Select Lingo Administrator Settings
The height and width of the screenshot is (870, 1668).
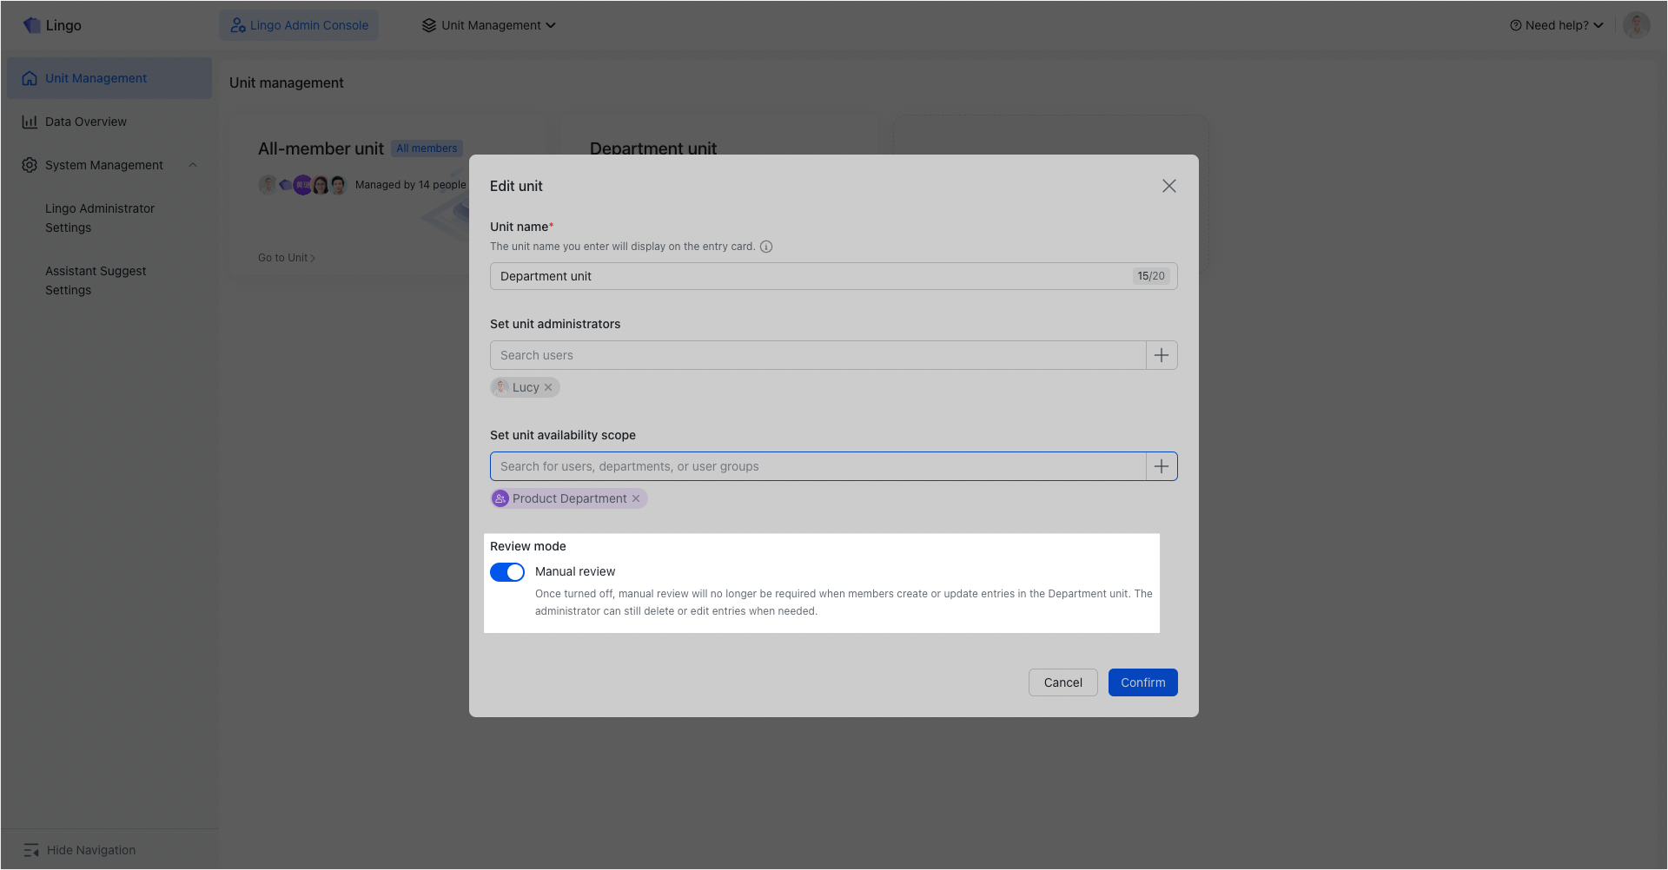pos(100,218)
